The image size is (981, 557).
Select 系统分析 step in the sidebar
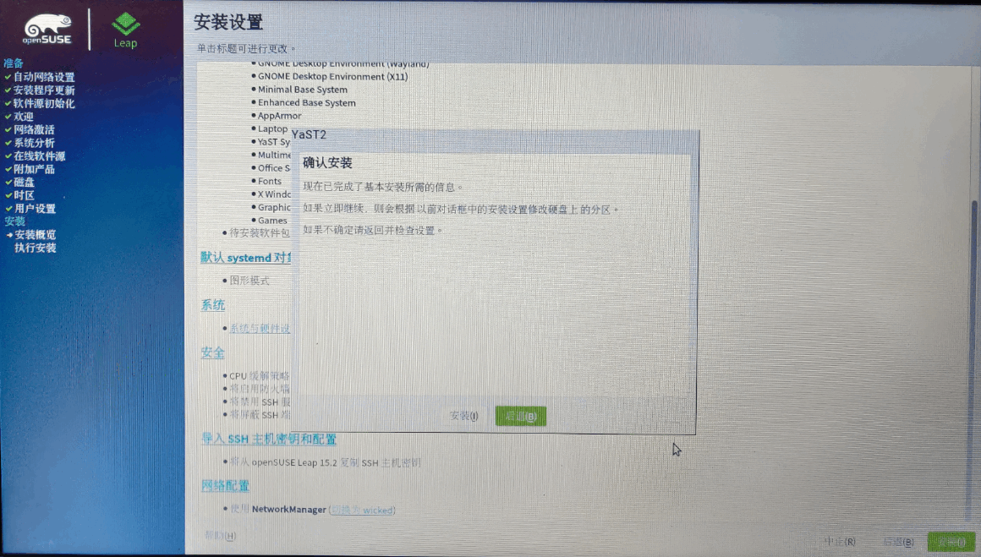tap(34, 143)
